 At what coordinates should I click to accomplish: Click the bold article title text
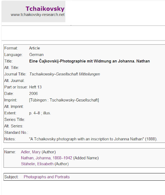90,61
